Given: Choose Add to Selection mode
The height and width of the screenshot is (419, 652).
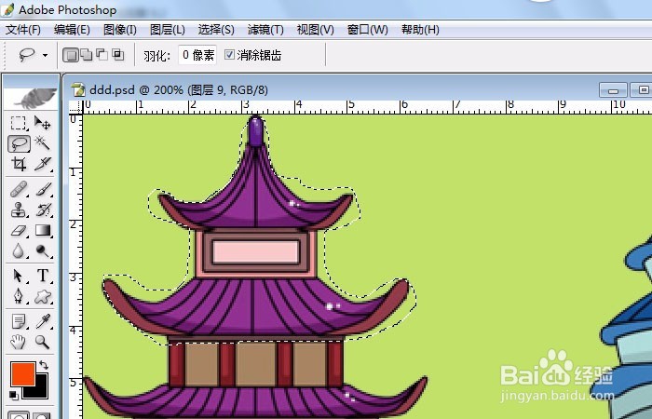Looking at the screenshot, I should tap(87, 55).
